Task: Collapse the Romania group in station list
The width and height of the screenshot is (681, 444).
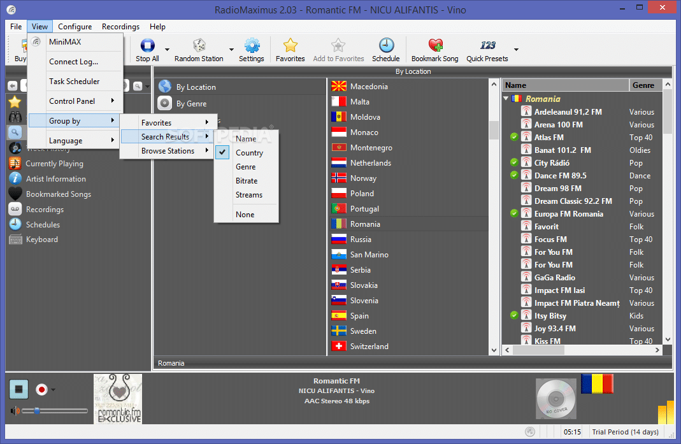Action: tap(506, 99)
